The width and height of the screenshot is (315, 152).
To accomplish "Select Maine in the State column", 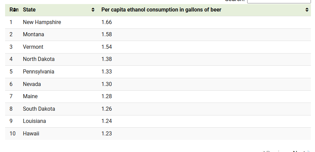I will coord(30,96).
